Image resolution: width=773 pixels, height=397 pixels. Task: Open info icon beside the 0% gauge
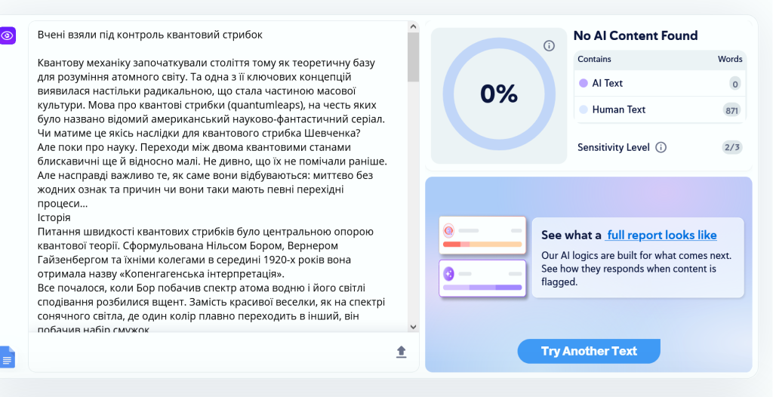pos(549,46)
